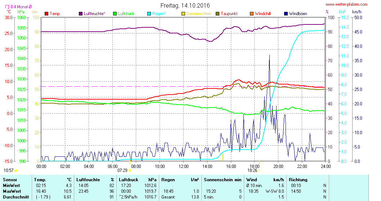The image size is (381, 201).
Task: Click the sunset icon next to 18:26
Action: pos(260,170)
